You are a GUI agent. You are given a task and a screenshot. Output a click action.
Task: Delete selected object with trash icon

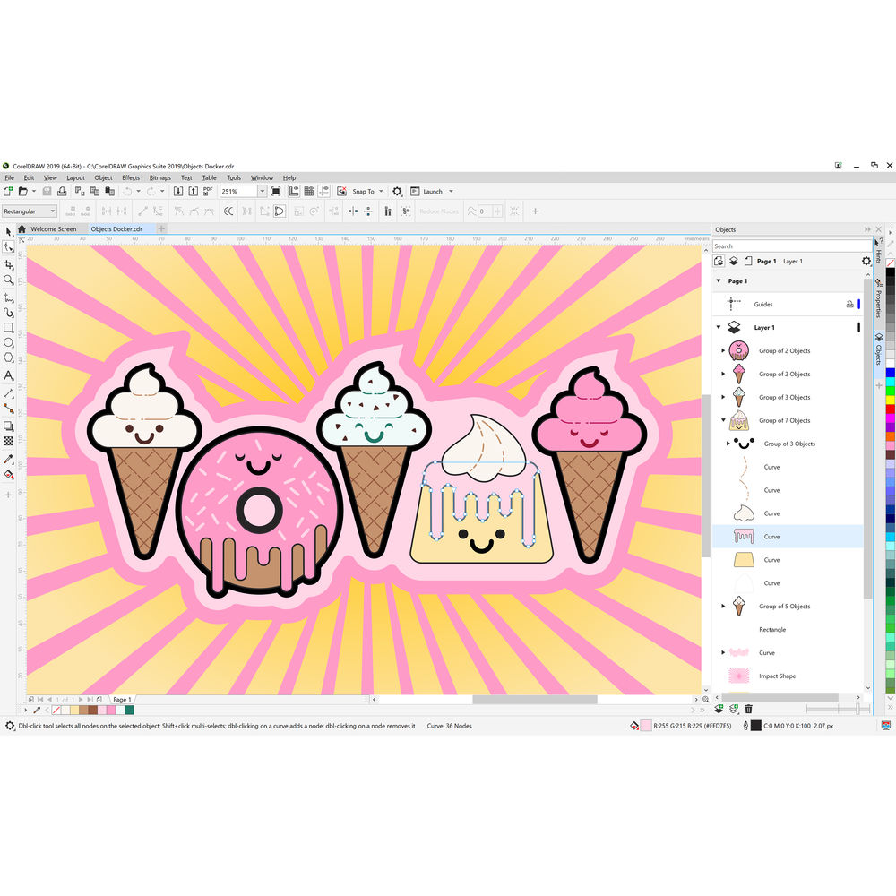click(x=749, y=709)
